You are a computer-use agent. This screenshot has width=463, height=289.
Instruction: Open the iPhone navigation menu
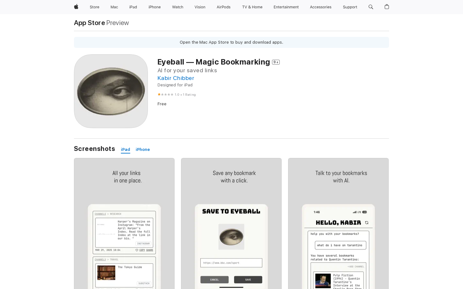pyautogui.click(x=155, y=7)
